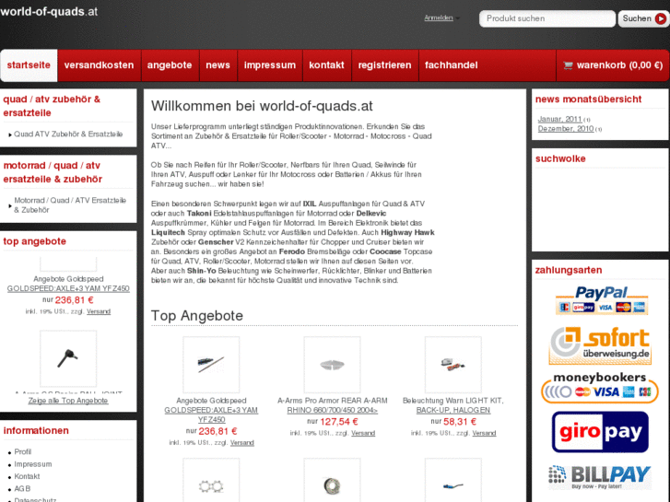Image resolution: width=670 pixels, height=502 pixels.
Task: Click the shopping cart icon in warenkorb
Action: (x=568, y=65)
